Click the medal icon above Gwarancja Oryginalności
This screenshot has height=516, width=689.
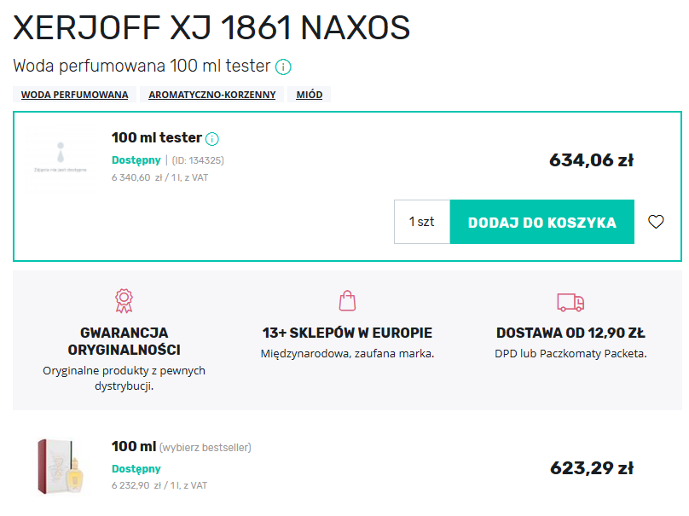click(124, 300)
